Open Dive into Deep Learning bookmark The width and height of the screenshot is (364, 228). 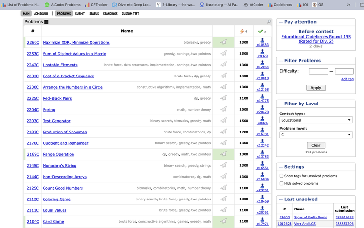click(132, 5)
